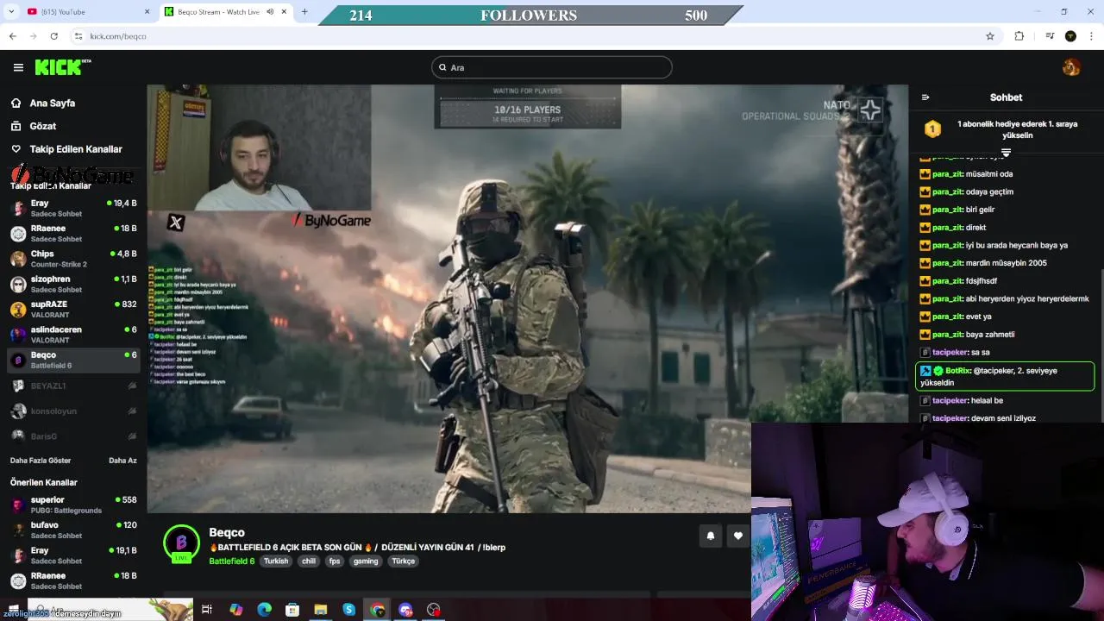
Task: Open offline channel konsoloyun
Action: [72, 411]
